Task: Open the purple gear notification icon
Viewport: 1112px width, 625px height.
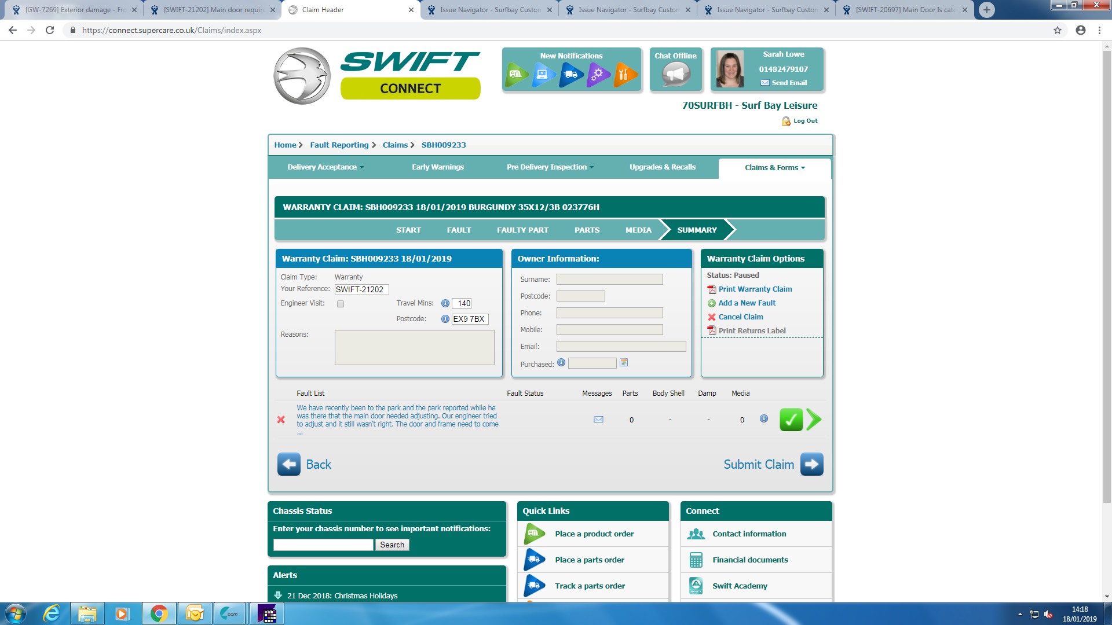Action: pos(598,74)
